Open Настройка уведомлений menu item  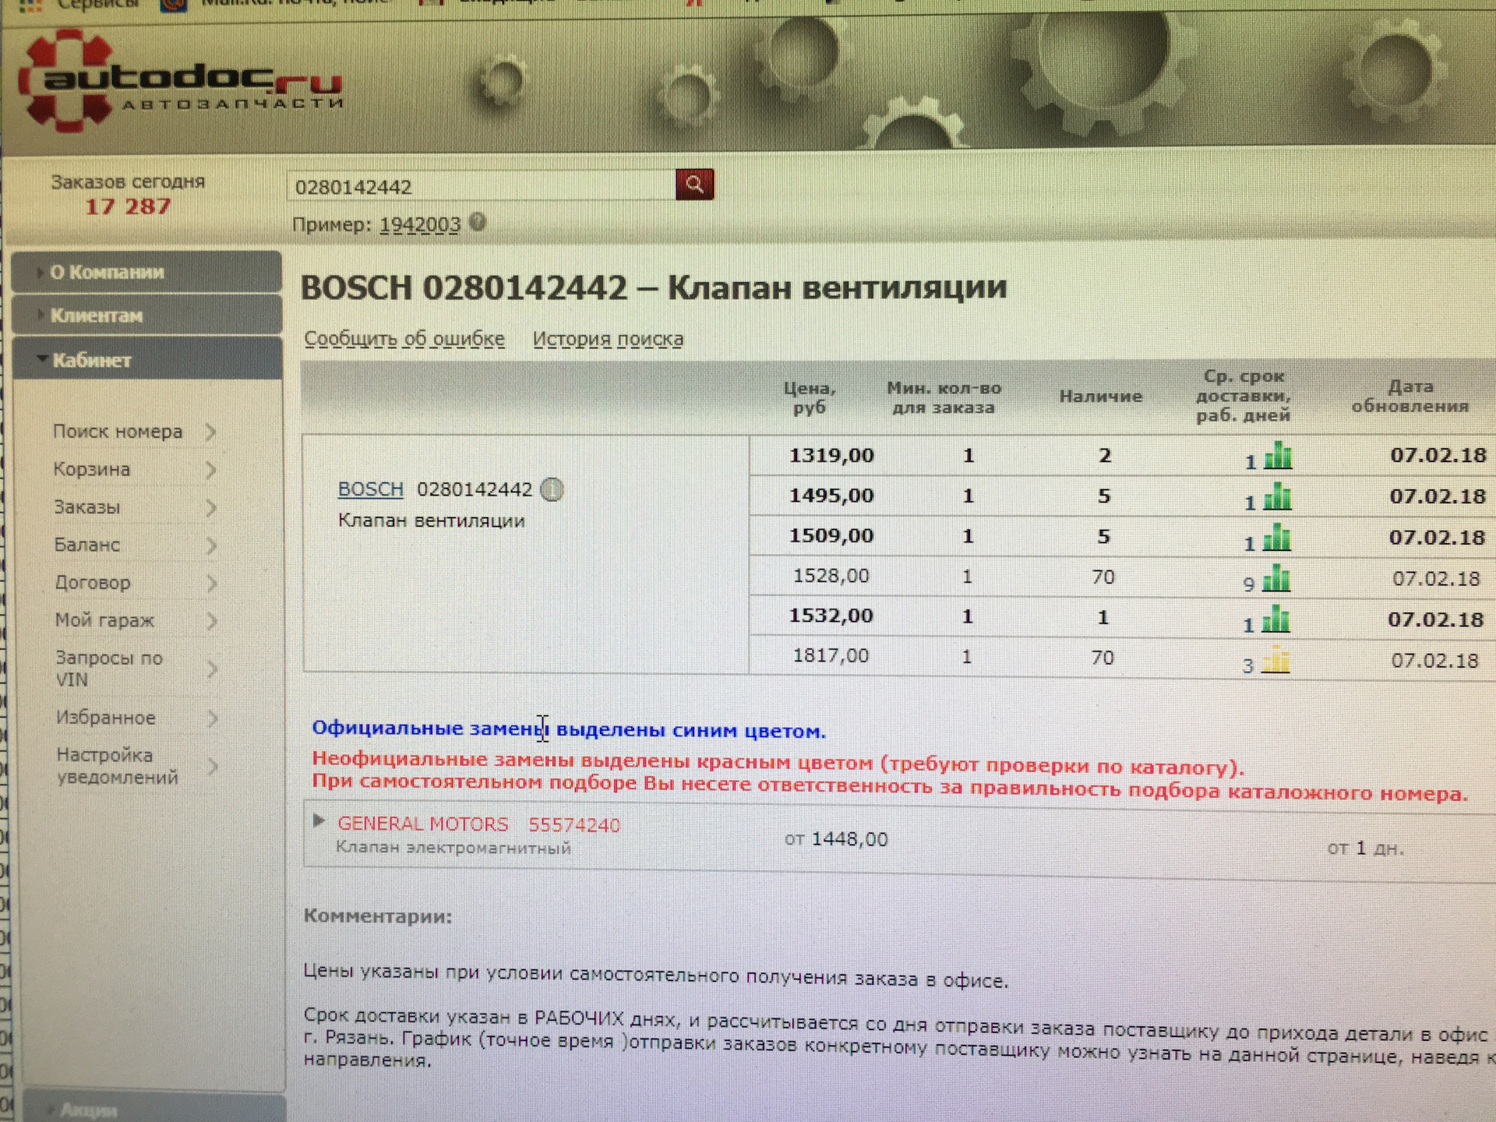(118, 766)
